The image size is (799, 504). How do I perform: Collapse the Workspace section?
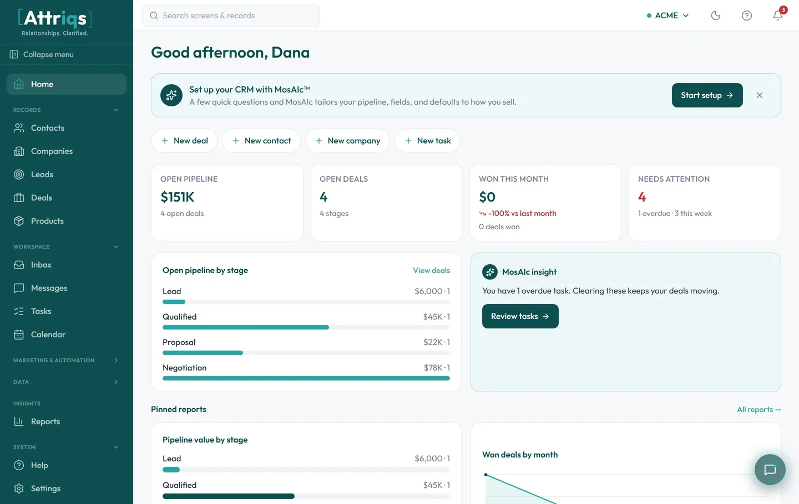click(116, 246)
